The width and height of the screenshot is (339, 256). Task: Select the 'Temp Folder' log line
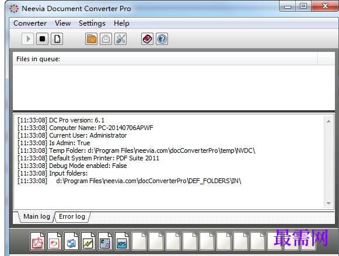137,150
